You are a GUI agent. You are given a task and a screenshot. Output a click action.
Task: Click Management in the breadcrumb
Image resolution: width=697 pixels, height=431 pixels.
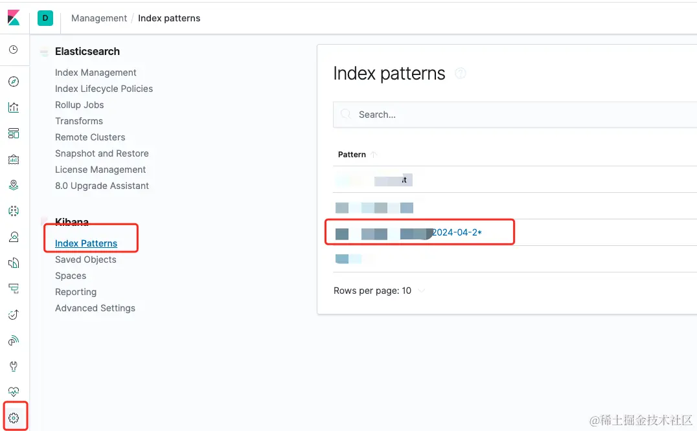coord(99,18)
